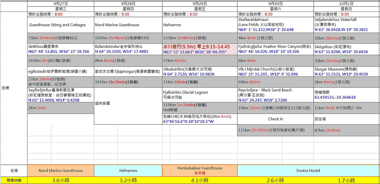Click the 11km 9min walking time cell

pos(347,108)
